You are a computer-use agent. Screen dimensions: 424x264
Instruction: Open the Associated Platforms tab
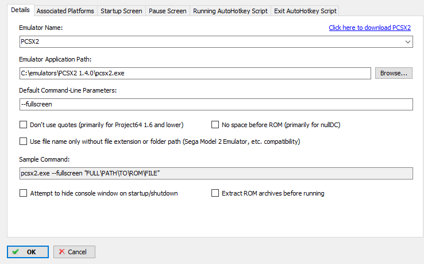tap(65, 11)
